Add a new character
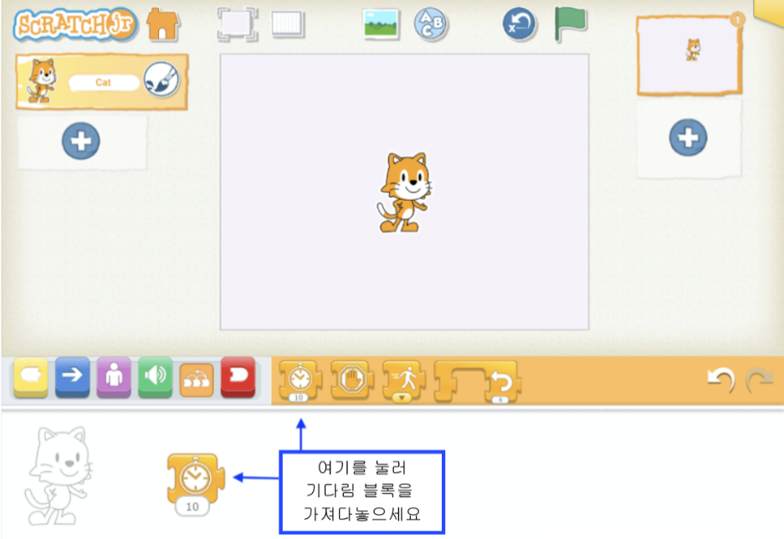The width and height of the screenshot is (784, 539). pos(81,141)
